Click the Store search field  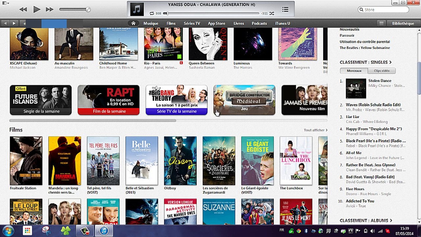point(383,10)
